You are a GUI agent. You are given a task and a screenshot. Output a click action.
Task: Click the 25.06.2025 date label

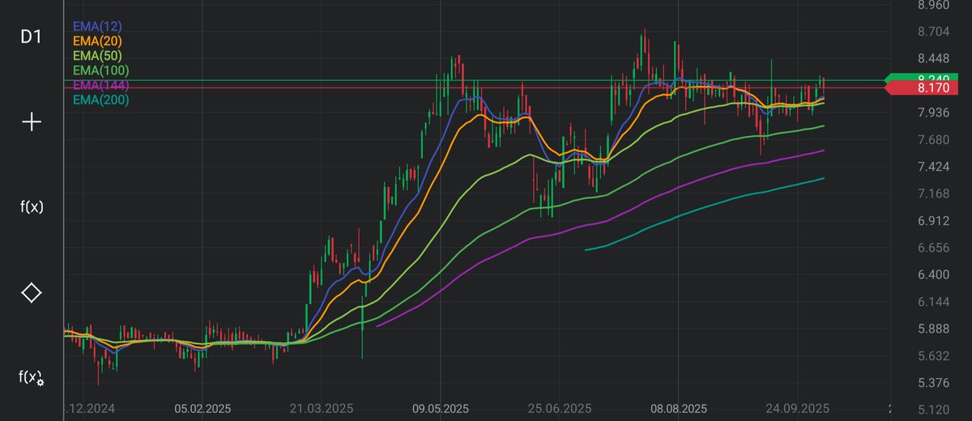[561, 408]
